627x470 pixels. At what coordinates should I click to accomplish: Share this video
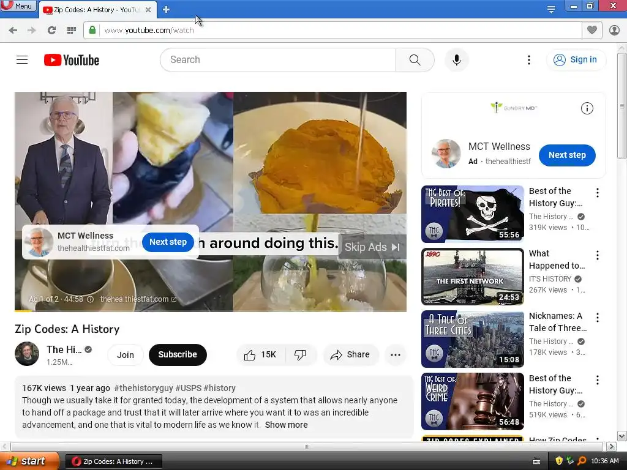[x=350, y=355]
